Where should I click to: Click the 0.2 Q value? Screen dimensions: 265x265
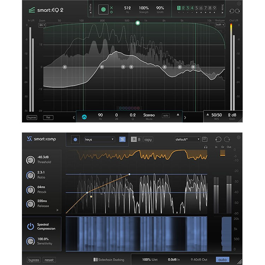coord(132,115)
